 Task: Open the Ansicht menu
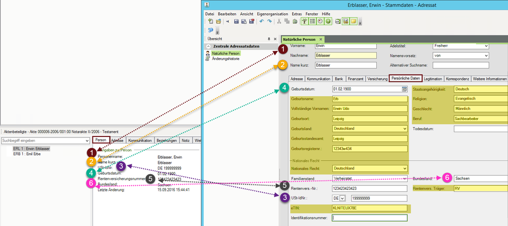click(247, 14)
